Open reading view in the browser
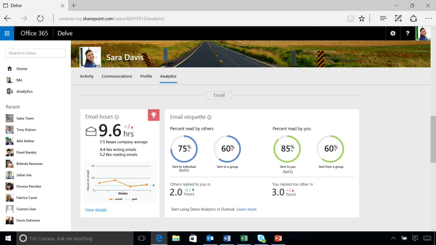Screen dimensions: 436x245 point(351,18)
